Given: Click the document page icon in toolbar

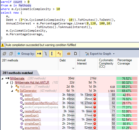Looking at the screenshot, I should coord(76,54).
